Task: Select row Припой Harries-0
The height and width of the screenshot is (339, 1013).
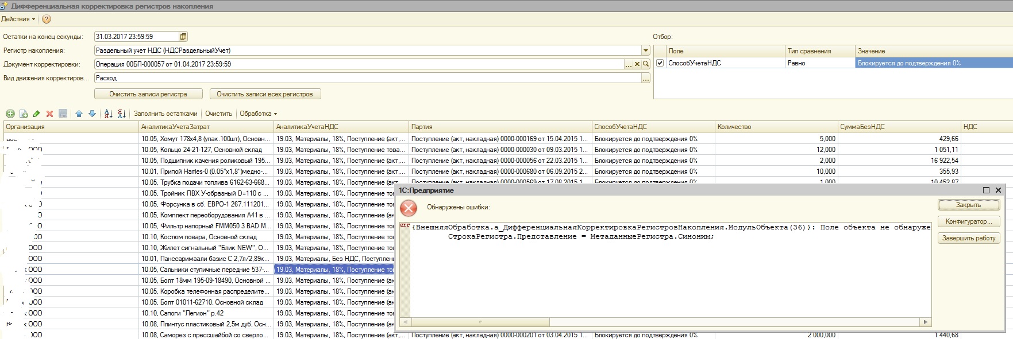Action: click(x=206, y=172)
